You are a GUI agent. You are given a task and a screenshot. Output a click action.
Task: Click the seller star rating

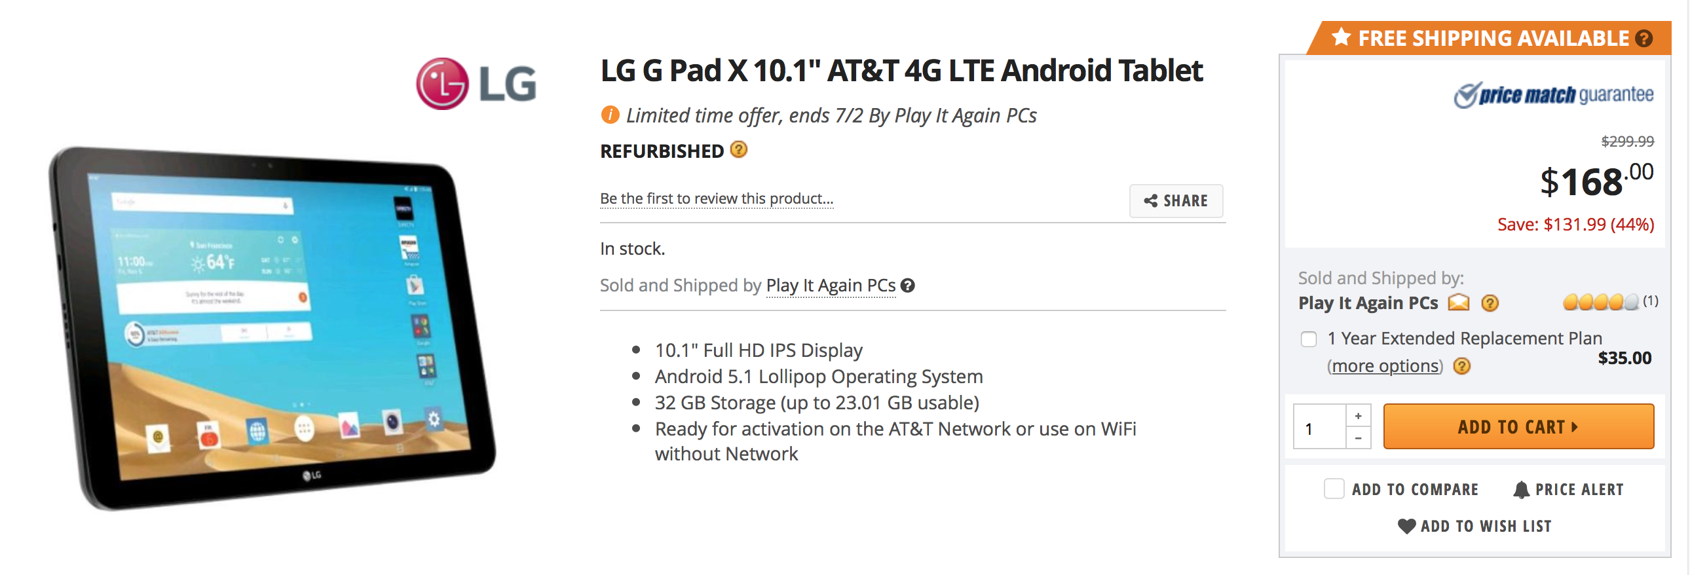[x=1600, y=302]
